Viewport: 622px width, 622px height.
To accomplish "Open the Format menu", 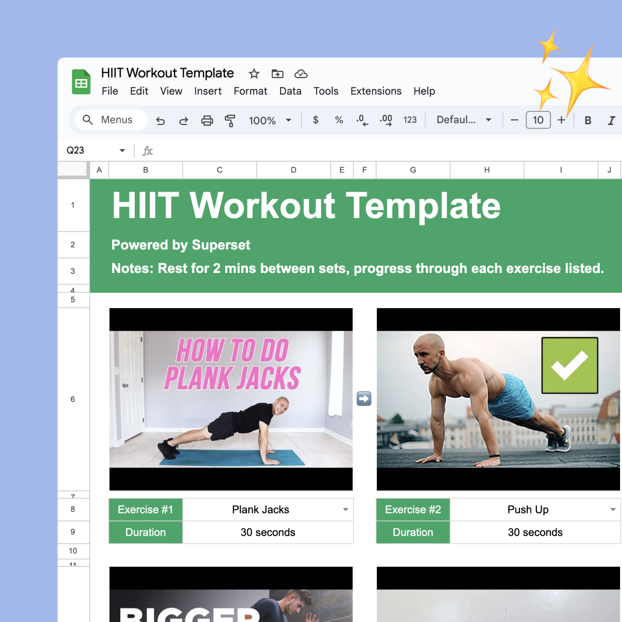I will pos(250,91).
